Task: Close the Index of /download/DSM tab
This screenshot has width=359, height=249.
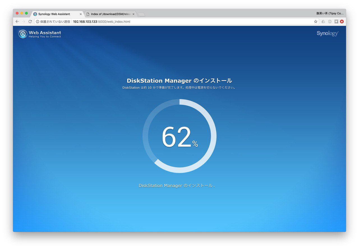Action: pyautogui.click(x=134, y=14)
